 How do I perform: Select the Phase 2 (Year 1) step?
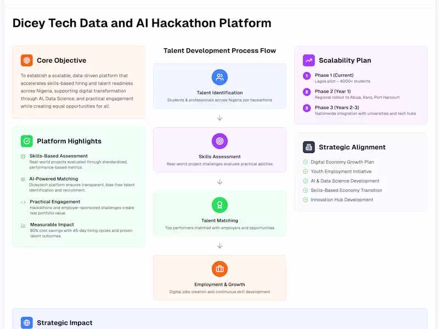click(x=333, y=92)
